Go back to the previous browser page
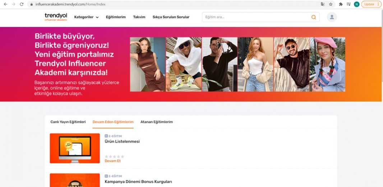The width and height of the screenshot is (383, 187). pyautogui.click(x=6, y=4)
